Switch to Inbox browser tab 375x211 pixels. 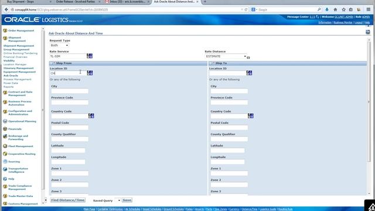pos(127,2)
